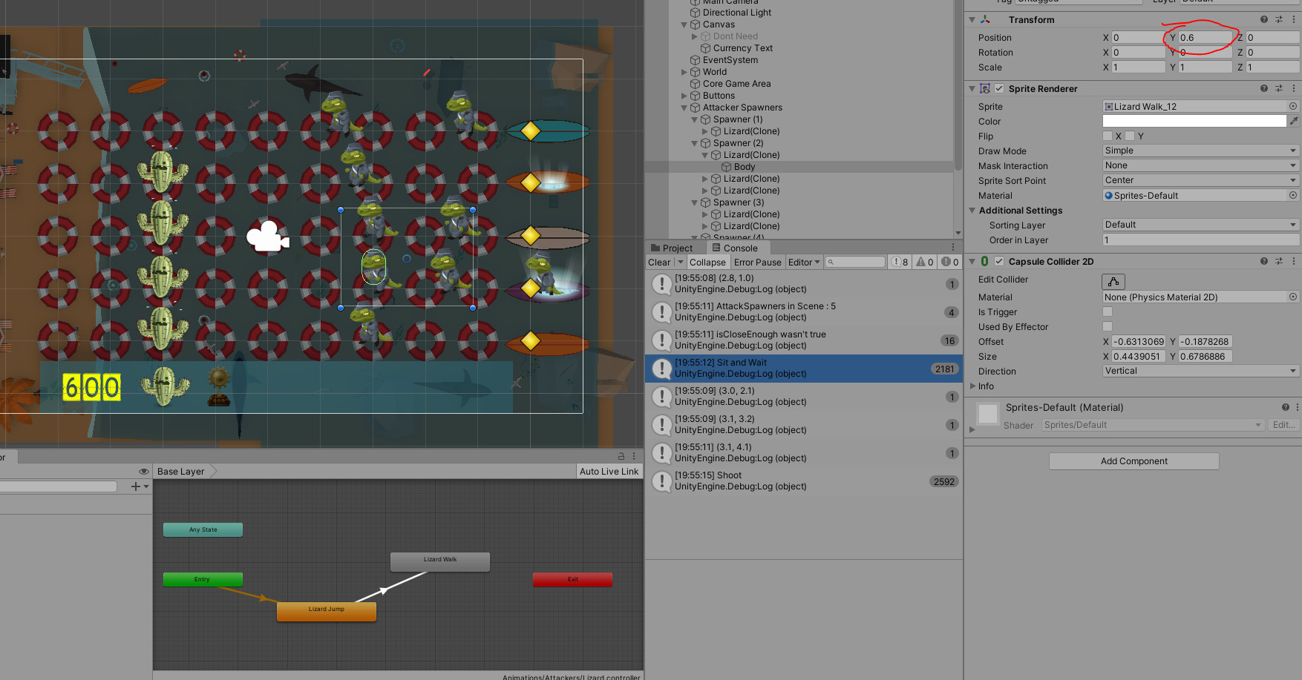Enable the Is Trigger checkbox
This screenshot has width=1302, height=680.
[1108, 312]
